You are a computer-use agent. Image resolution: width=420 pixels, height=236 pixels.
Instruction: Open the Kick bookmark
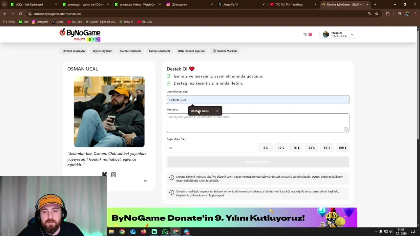[24, 22]
